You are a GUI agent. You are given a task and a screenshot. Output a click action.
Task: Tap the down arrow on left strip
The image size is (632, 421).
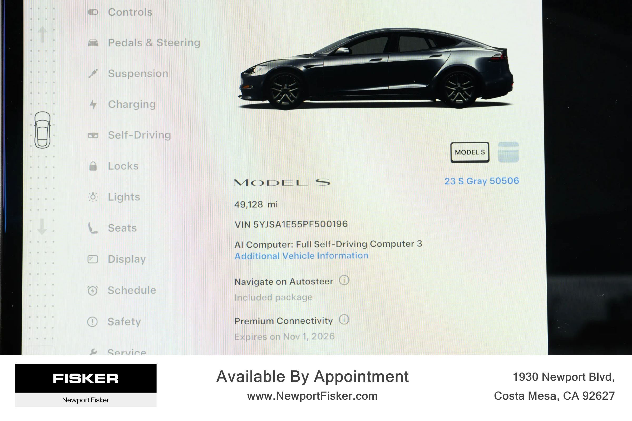(x=42, y=227)
